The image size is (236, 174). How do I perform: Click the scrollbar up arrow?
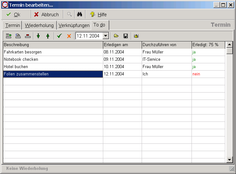coord(230,44)
